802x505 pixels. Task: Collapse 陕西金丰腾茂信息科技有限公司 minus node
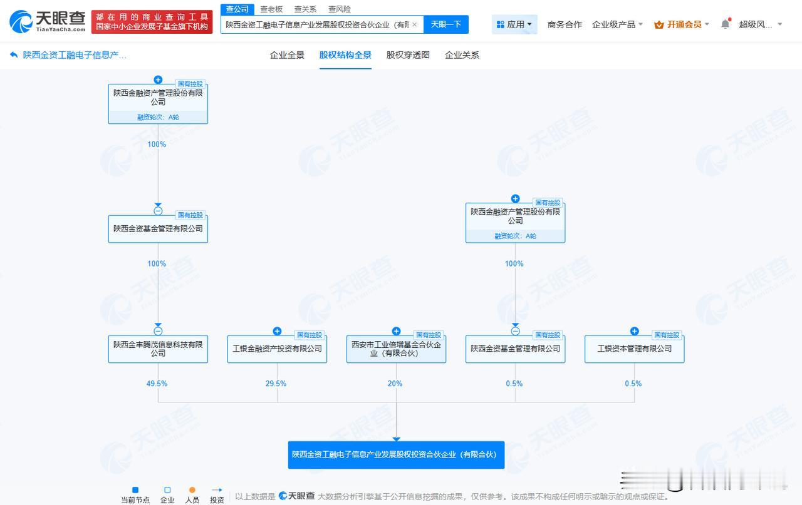[x=158, y=331]
